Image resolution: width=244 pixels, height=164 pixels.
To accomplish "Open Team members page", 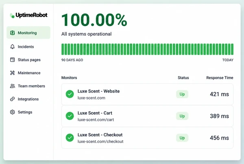I will click(31, 86).
